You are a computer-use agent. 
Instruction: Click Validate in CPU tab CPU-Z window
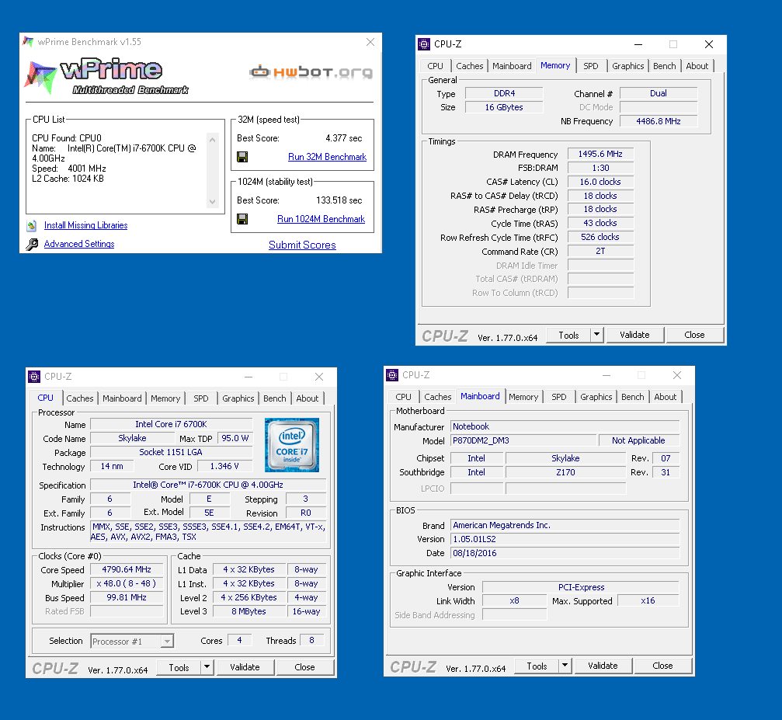(245, 667)
